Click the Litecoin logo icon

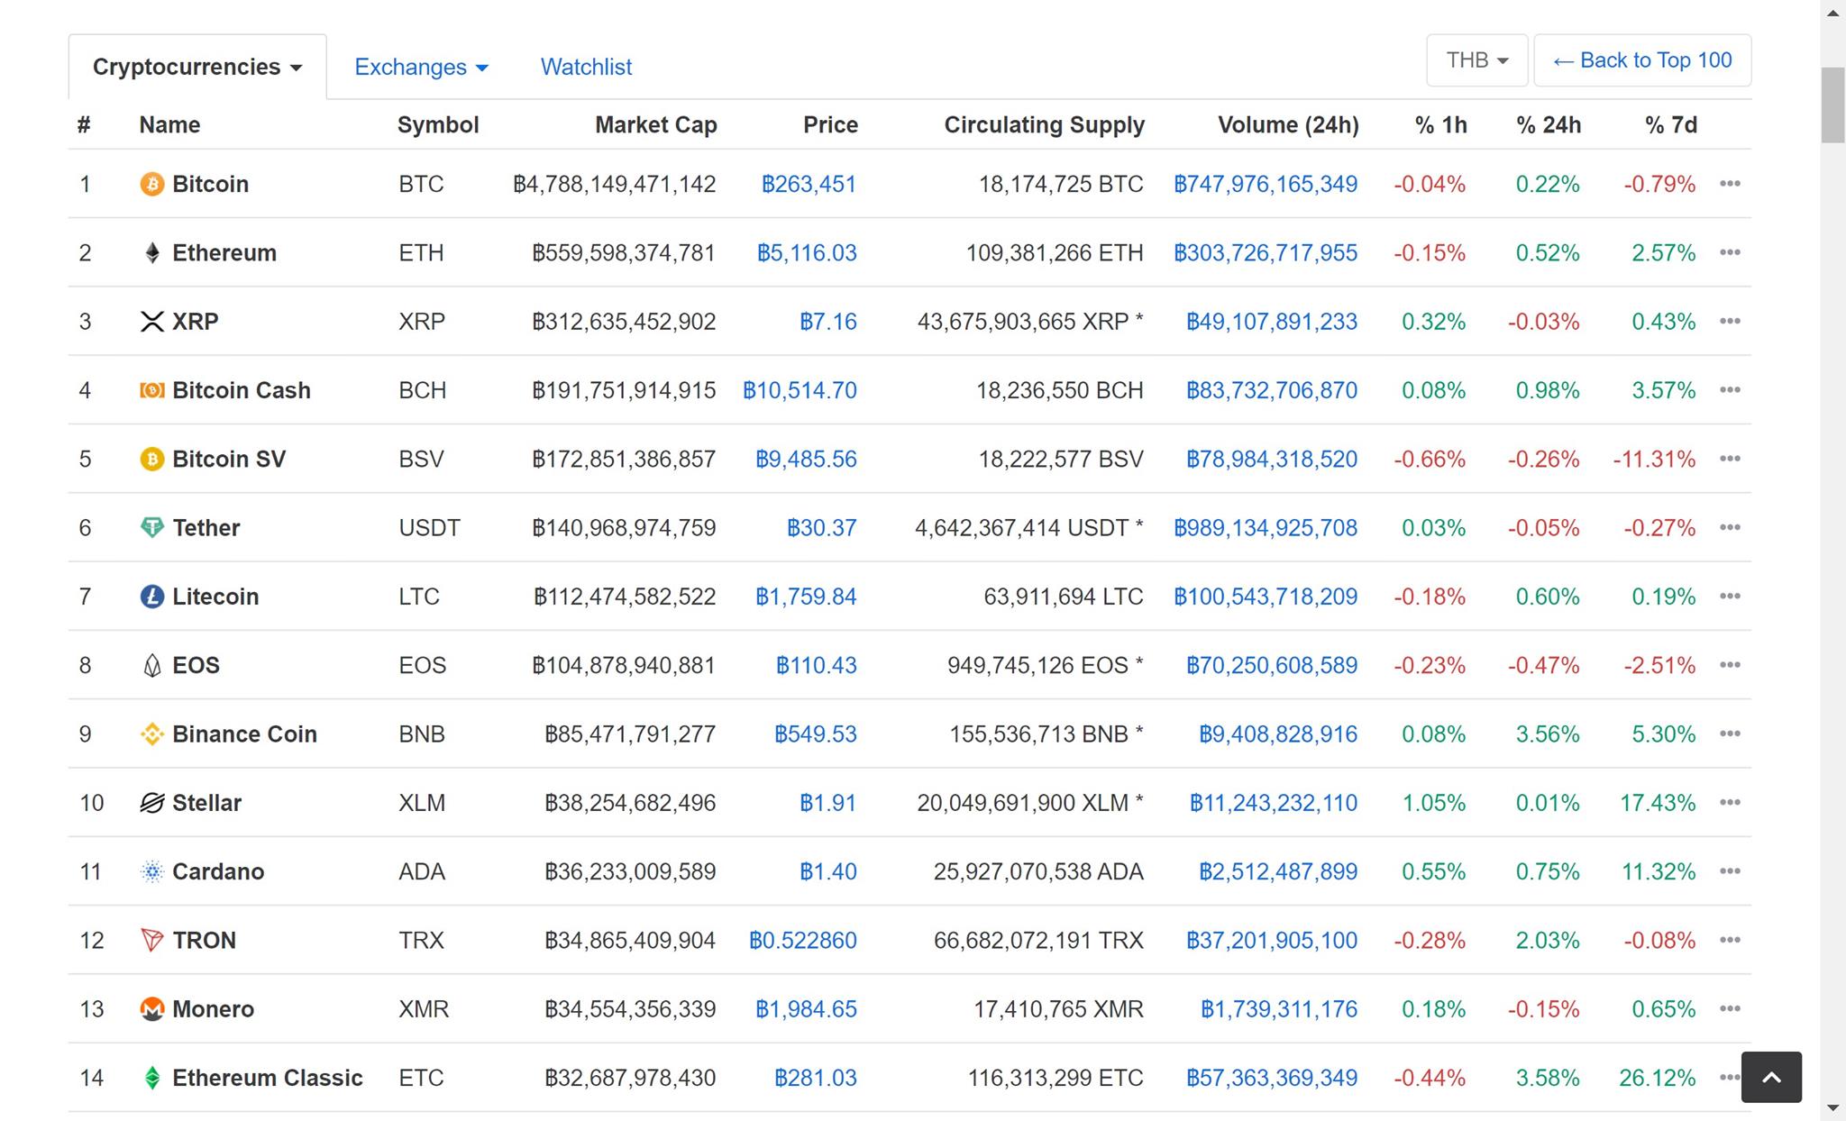(x=152, y=597)
